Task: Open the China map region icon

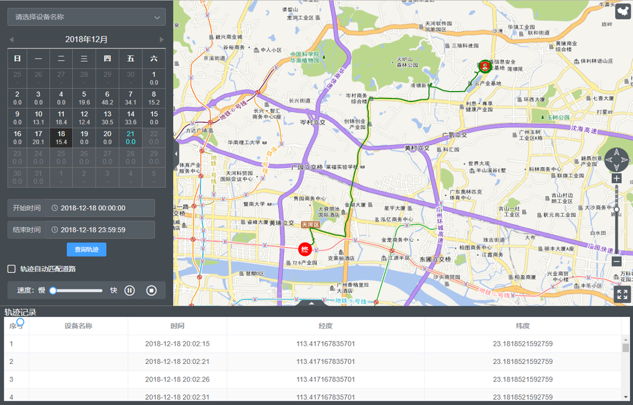Action: click(x=622, y=11)
